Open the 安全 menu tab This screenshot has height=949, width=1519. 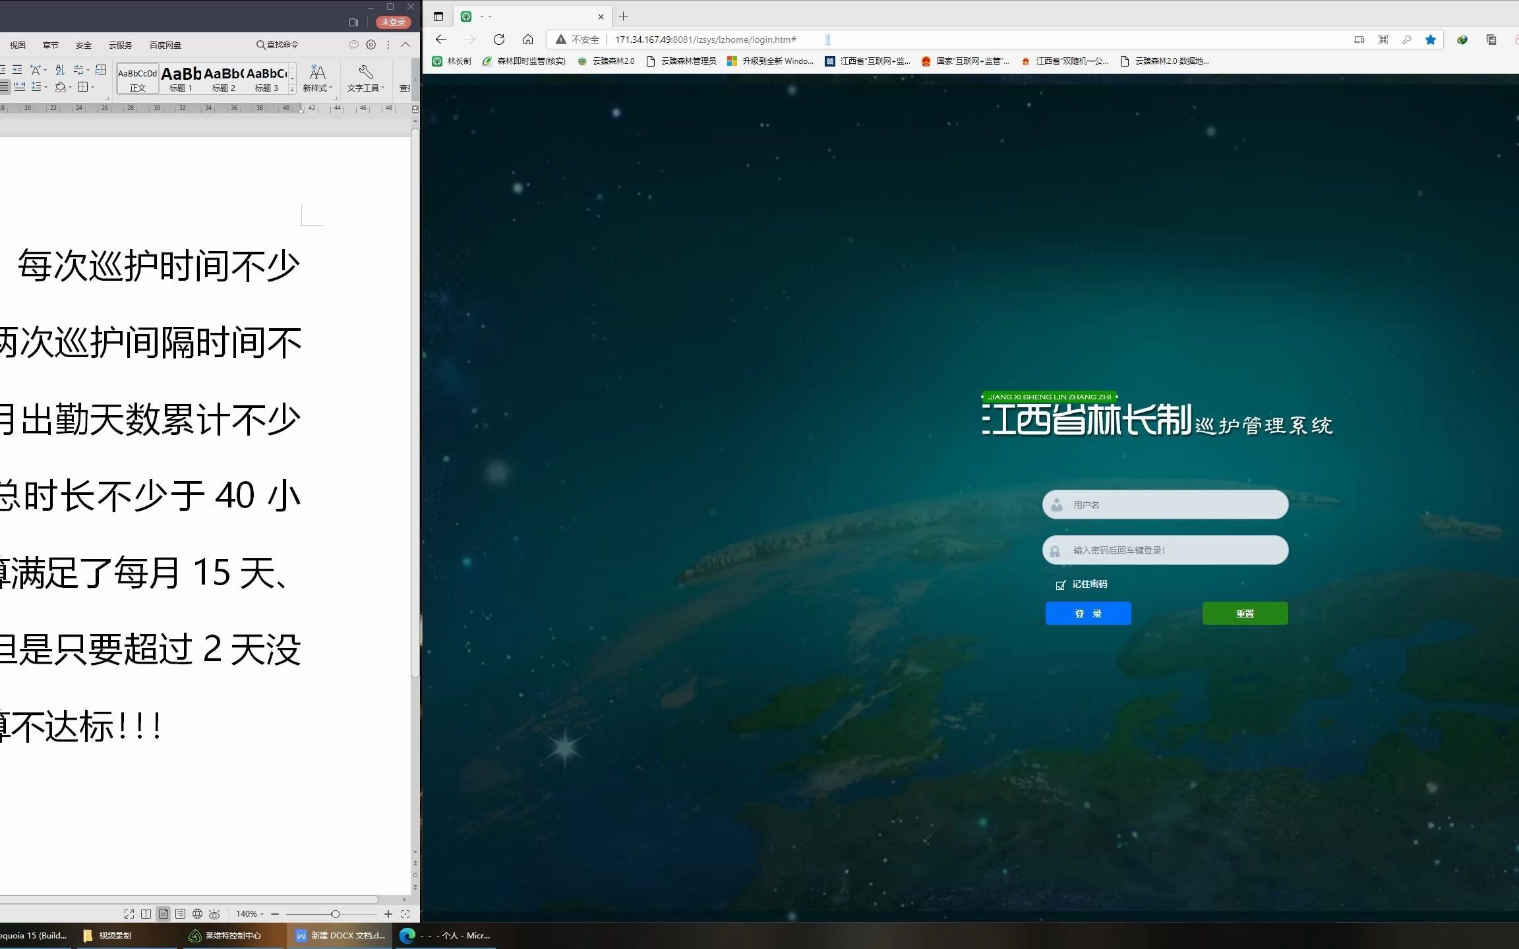[x=84, y=45]
